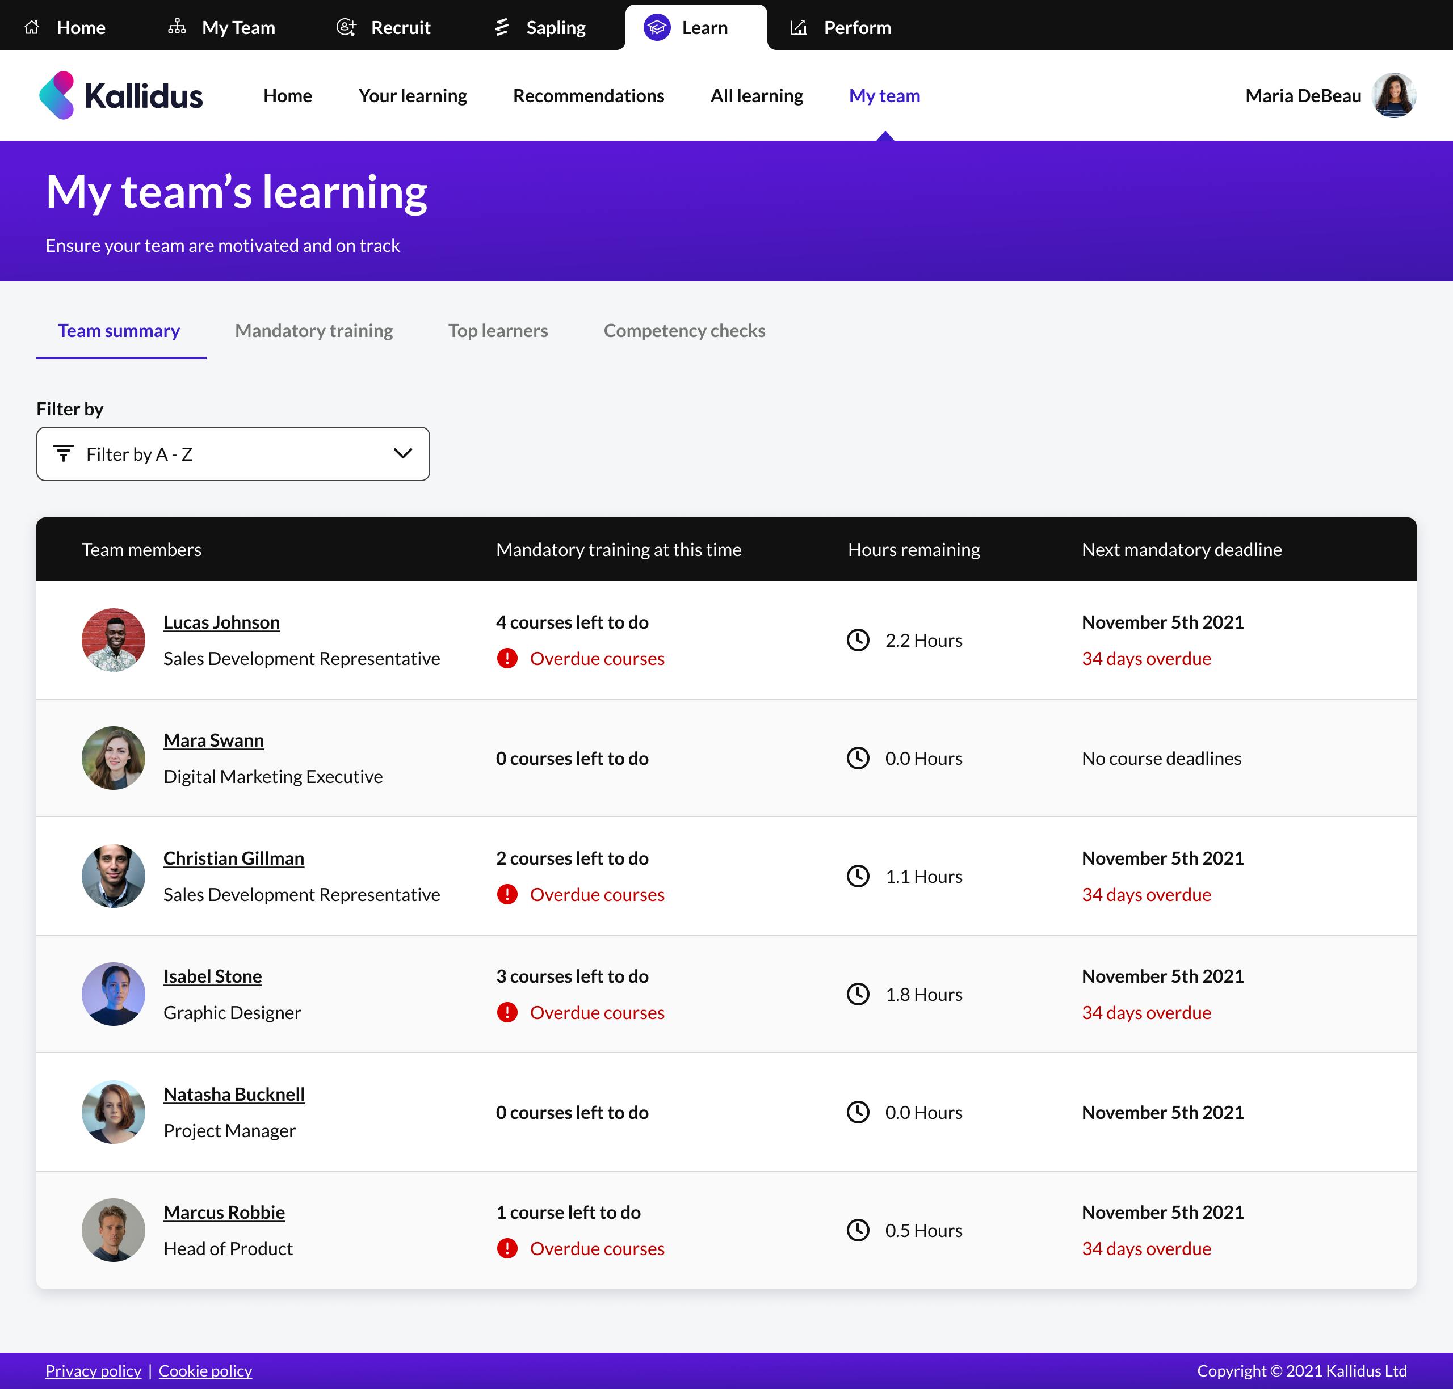Open Lucas Johnson's profile link

[x=221, y=622]
